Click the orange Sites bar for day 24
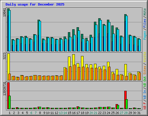 pos(109,73)
